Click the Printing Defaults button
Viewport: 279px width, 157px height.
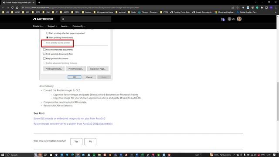pos(54,69)
